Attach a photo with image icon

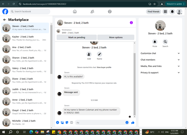click(62, 123)
